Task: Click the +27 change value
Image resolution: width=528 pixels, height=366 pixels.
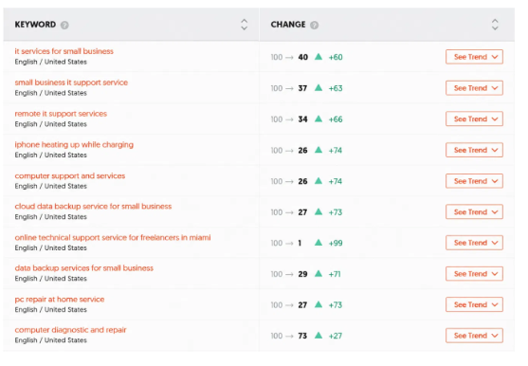Action: 336,336
